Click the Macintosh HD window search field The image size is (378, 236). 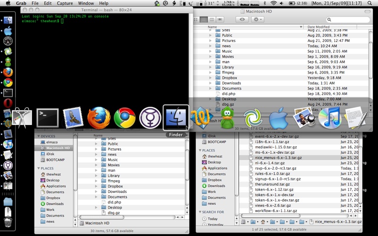(x=349, y=20)
